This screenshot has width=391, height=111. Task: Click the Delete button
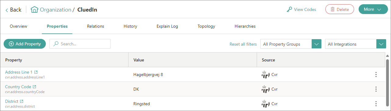click(340, 9)
